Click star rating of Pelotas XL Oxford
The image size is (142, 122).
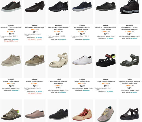(x=105, y=31)
